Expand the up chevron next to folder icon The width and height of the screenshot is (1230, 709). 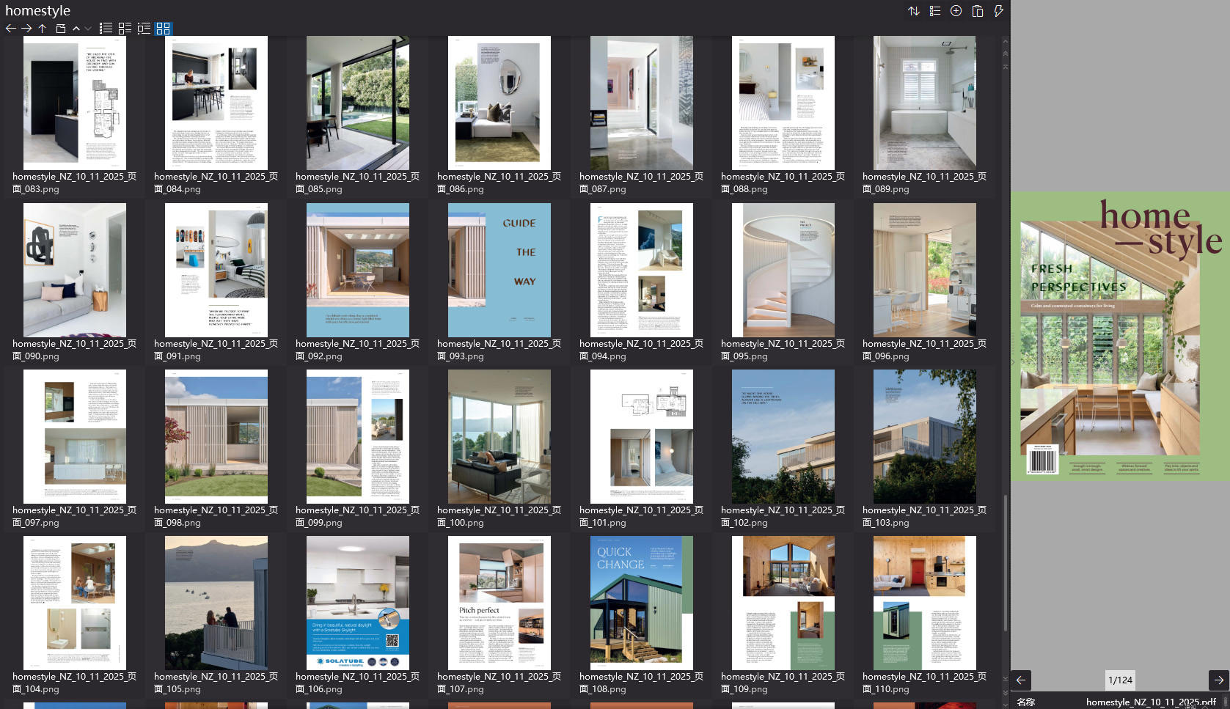click(x=76, y=29)
